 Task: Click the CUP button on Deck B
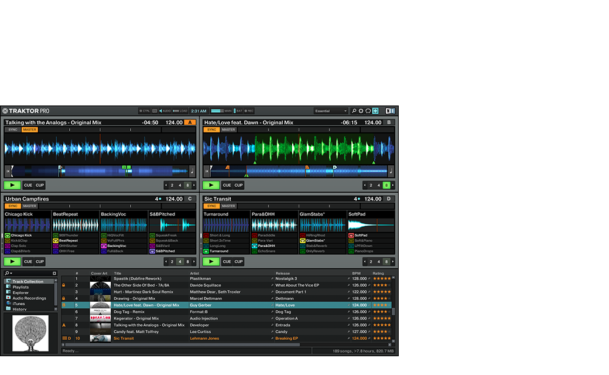238,185
